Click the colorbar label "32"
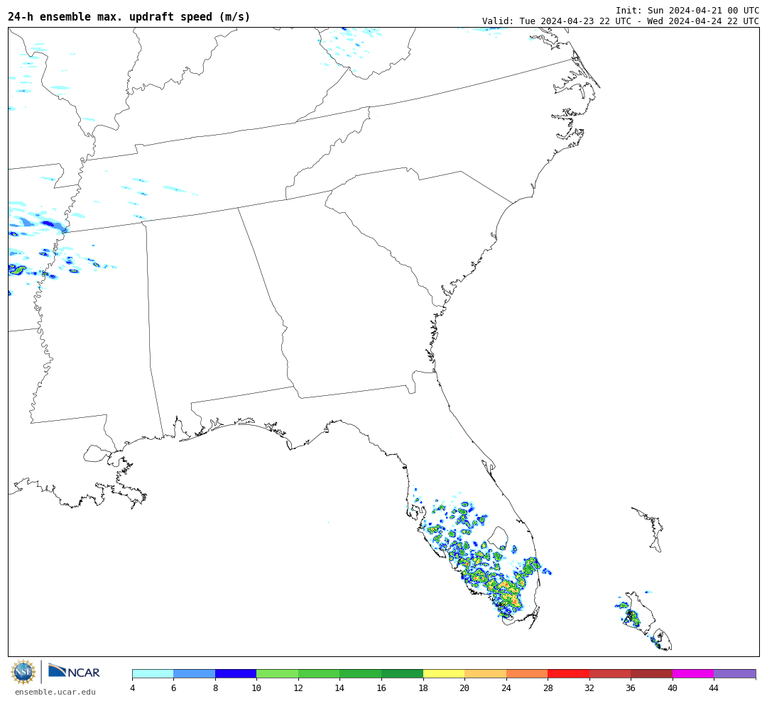This screenshot has height=701, width=767. coord(589,688)
